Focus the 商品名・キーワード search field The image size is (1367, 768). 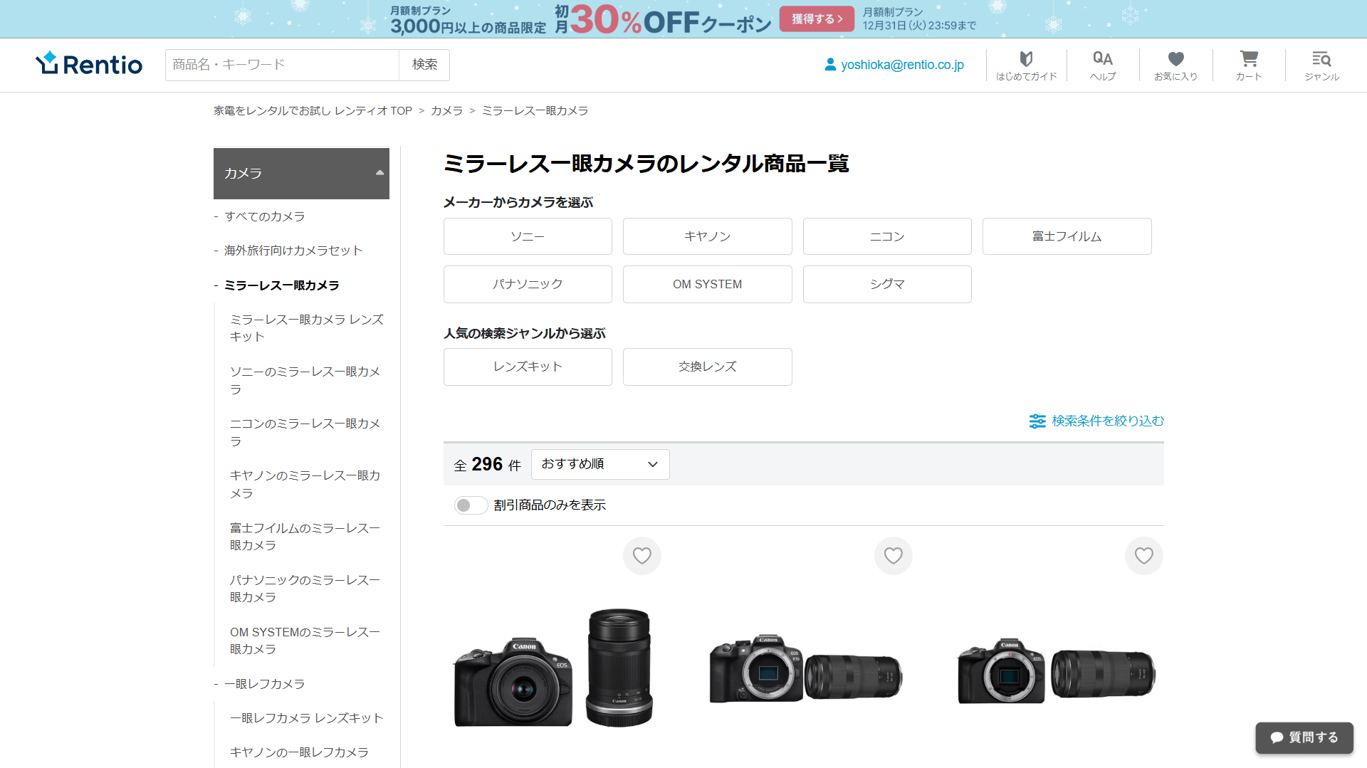coord(282,65)
